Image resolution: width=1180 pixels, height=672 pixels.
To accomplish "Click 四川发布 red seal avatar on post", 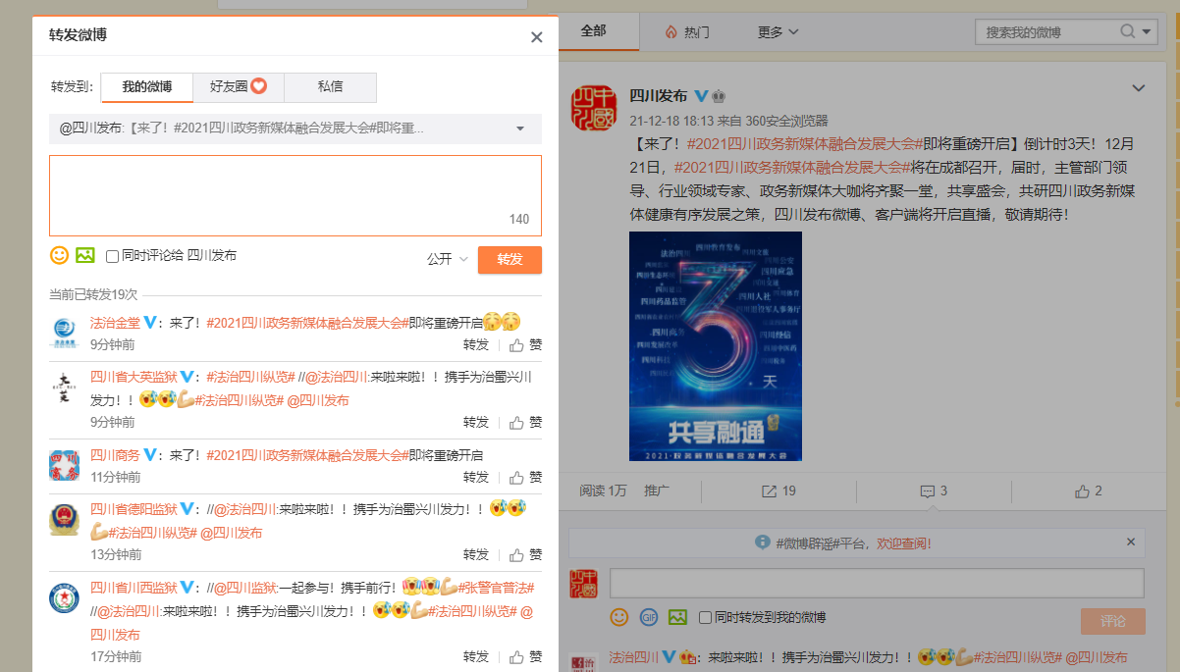I will pyautogui.click(x=594, y=108).
